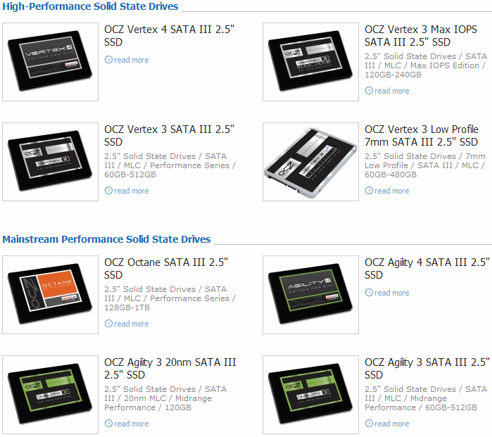Viewport: 492px width, 437px height.
Task: Open OCZ Octane SATA III 2.5" SSD title
Action: click(166, 269)
